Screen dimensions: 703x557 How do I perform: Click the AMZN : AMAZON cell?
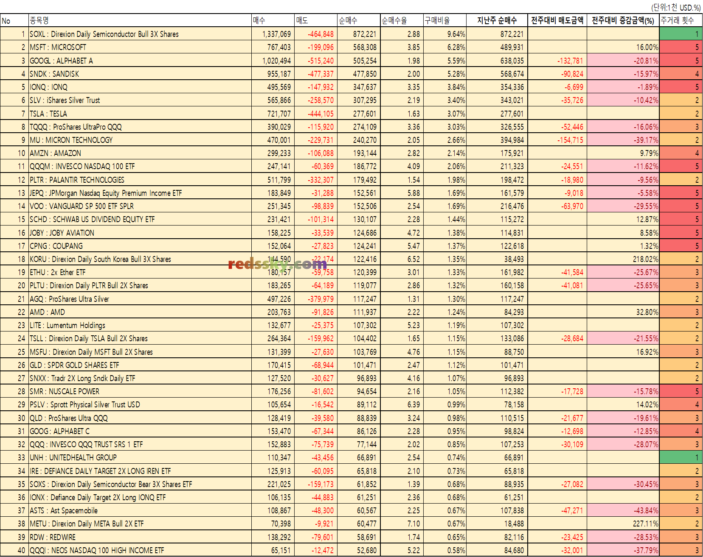(140, 153)
